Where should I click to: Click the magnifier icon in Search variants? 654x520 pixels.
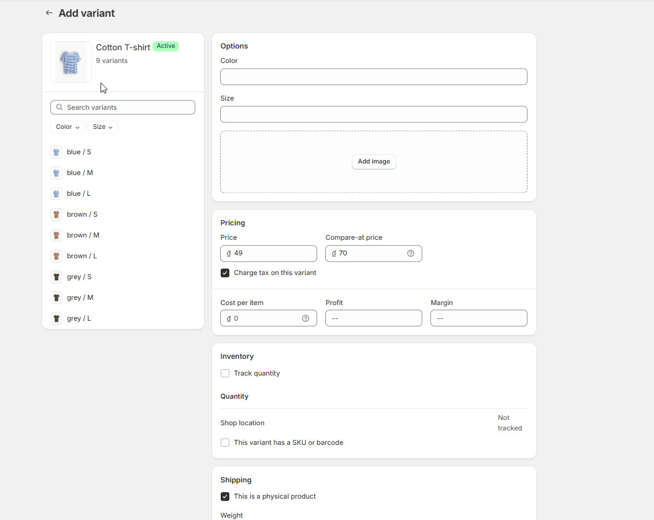pyautogui.click(x=60, y=107)
